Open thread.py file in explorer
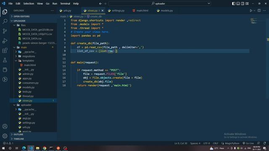269x151 pixels. (x=28, y=96)
